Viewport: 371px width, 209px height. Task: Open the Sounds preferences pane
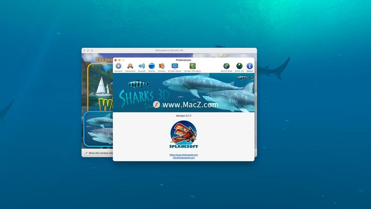click(x=141, y=67)
